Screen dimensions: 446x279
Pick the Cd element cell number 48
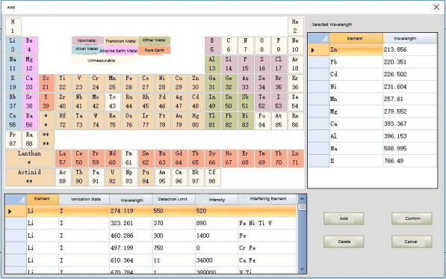click(196, 102)
